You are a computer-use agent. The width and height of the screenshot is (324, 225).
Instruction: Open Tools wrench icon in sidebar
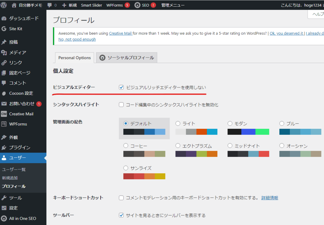(x=4, y=198)
